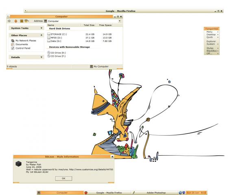
Task: Click the My Network Places icon
Action: 13,41
